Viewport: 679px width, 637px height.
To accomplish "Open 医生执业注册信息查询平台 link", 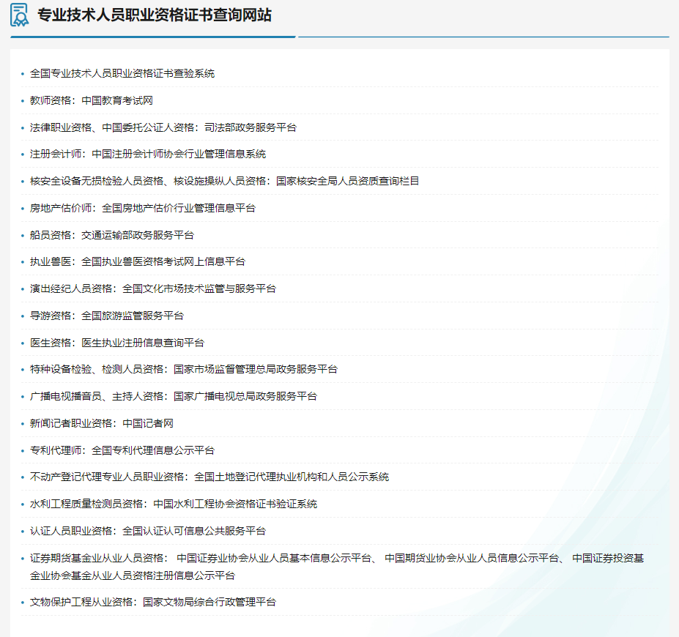I will (143, 343).
